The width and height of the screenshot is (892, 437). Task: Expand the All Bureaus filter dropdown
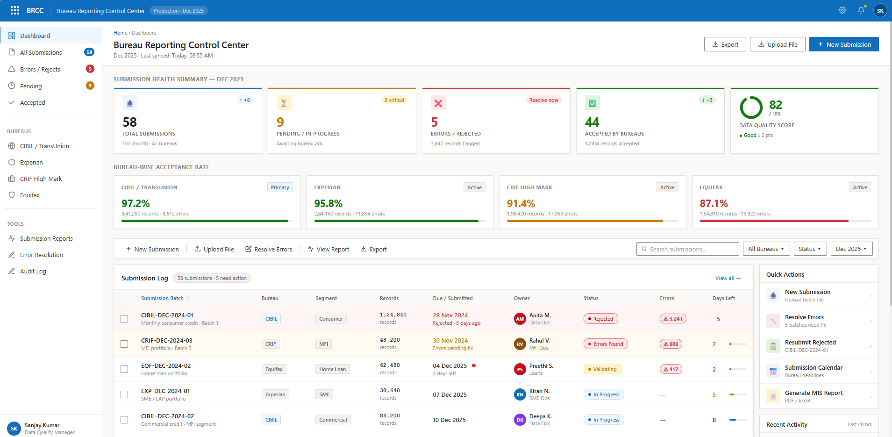tap(766, 249)
